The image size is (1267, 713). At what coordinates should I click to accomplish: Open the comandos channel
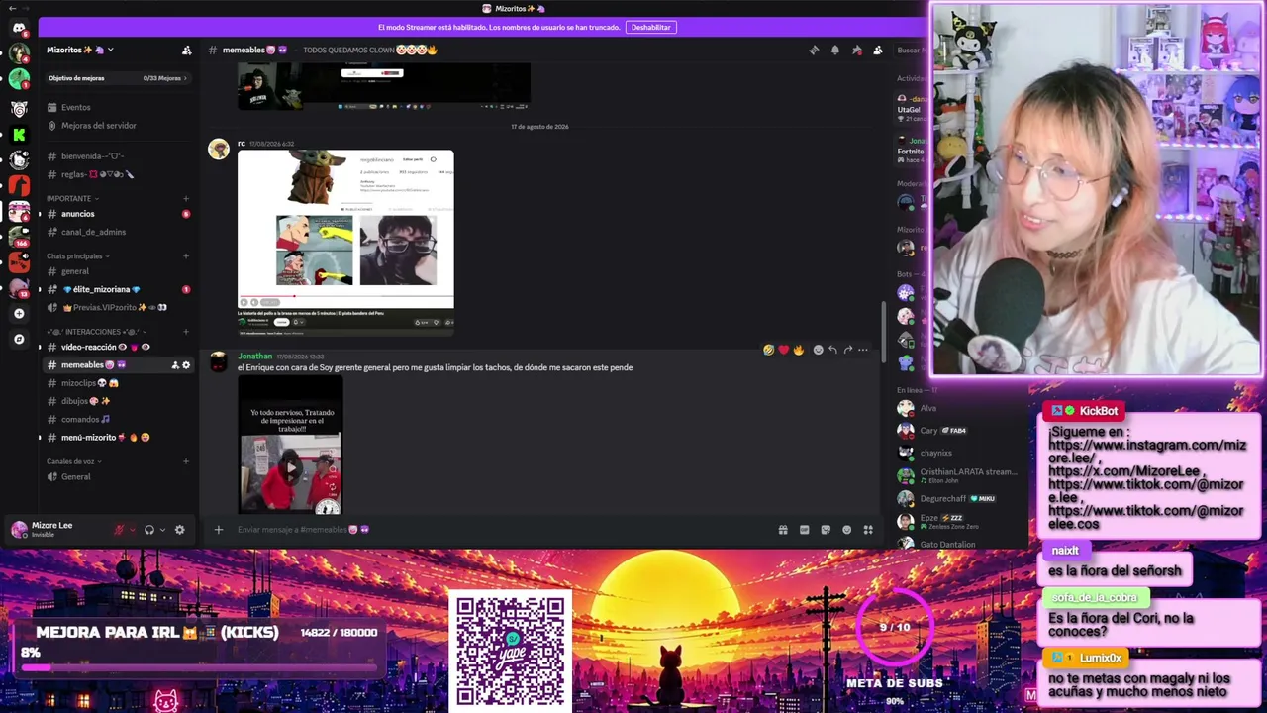click(118, 419)
